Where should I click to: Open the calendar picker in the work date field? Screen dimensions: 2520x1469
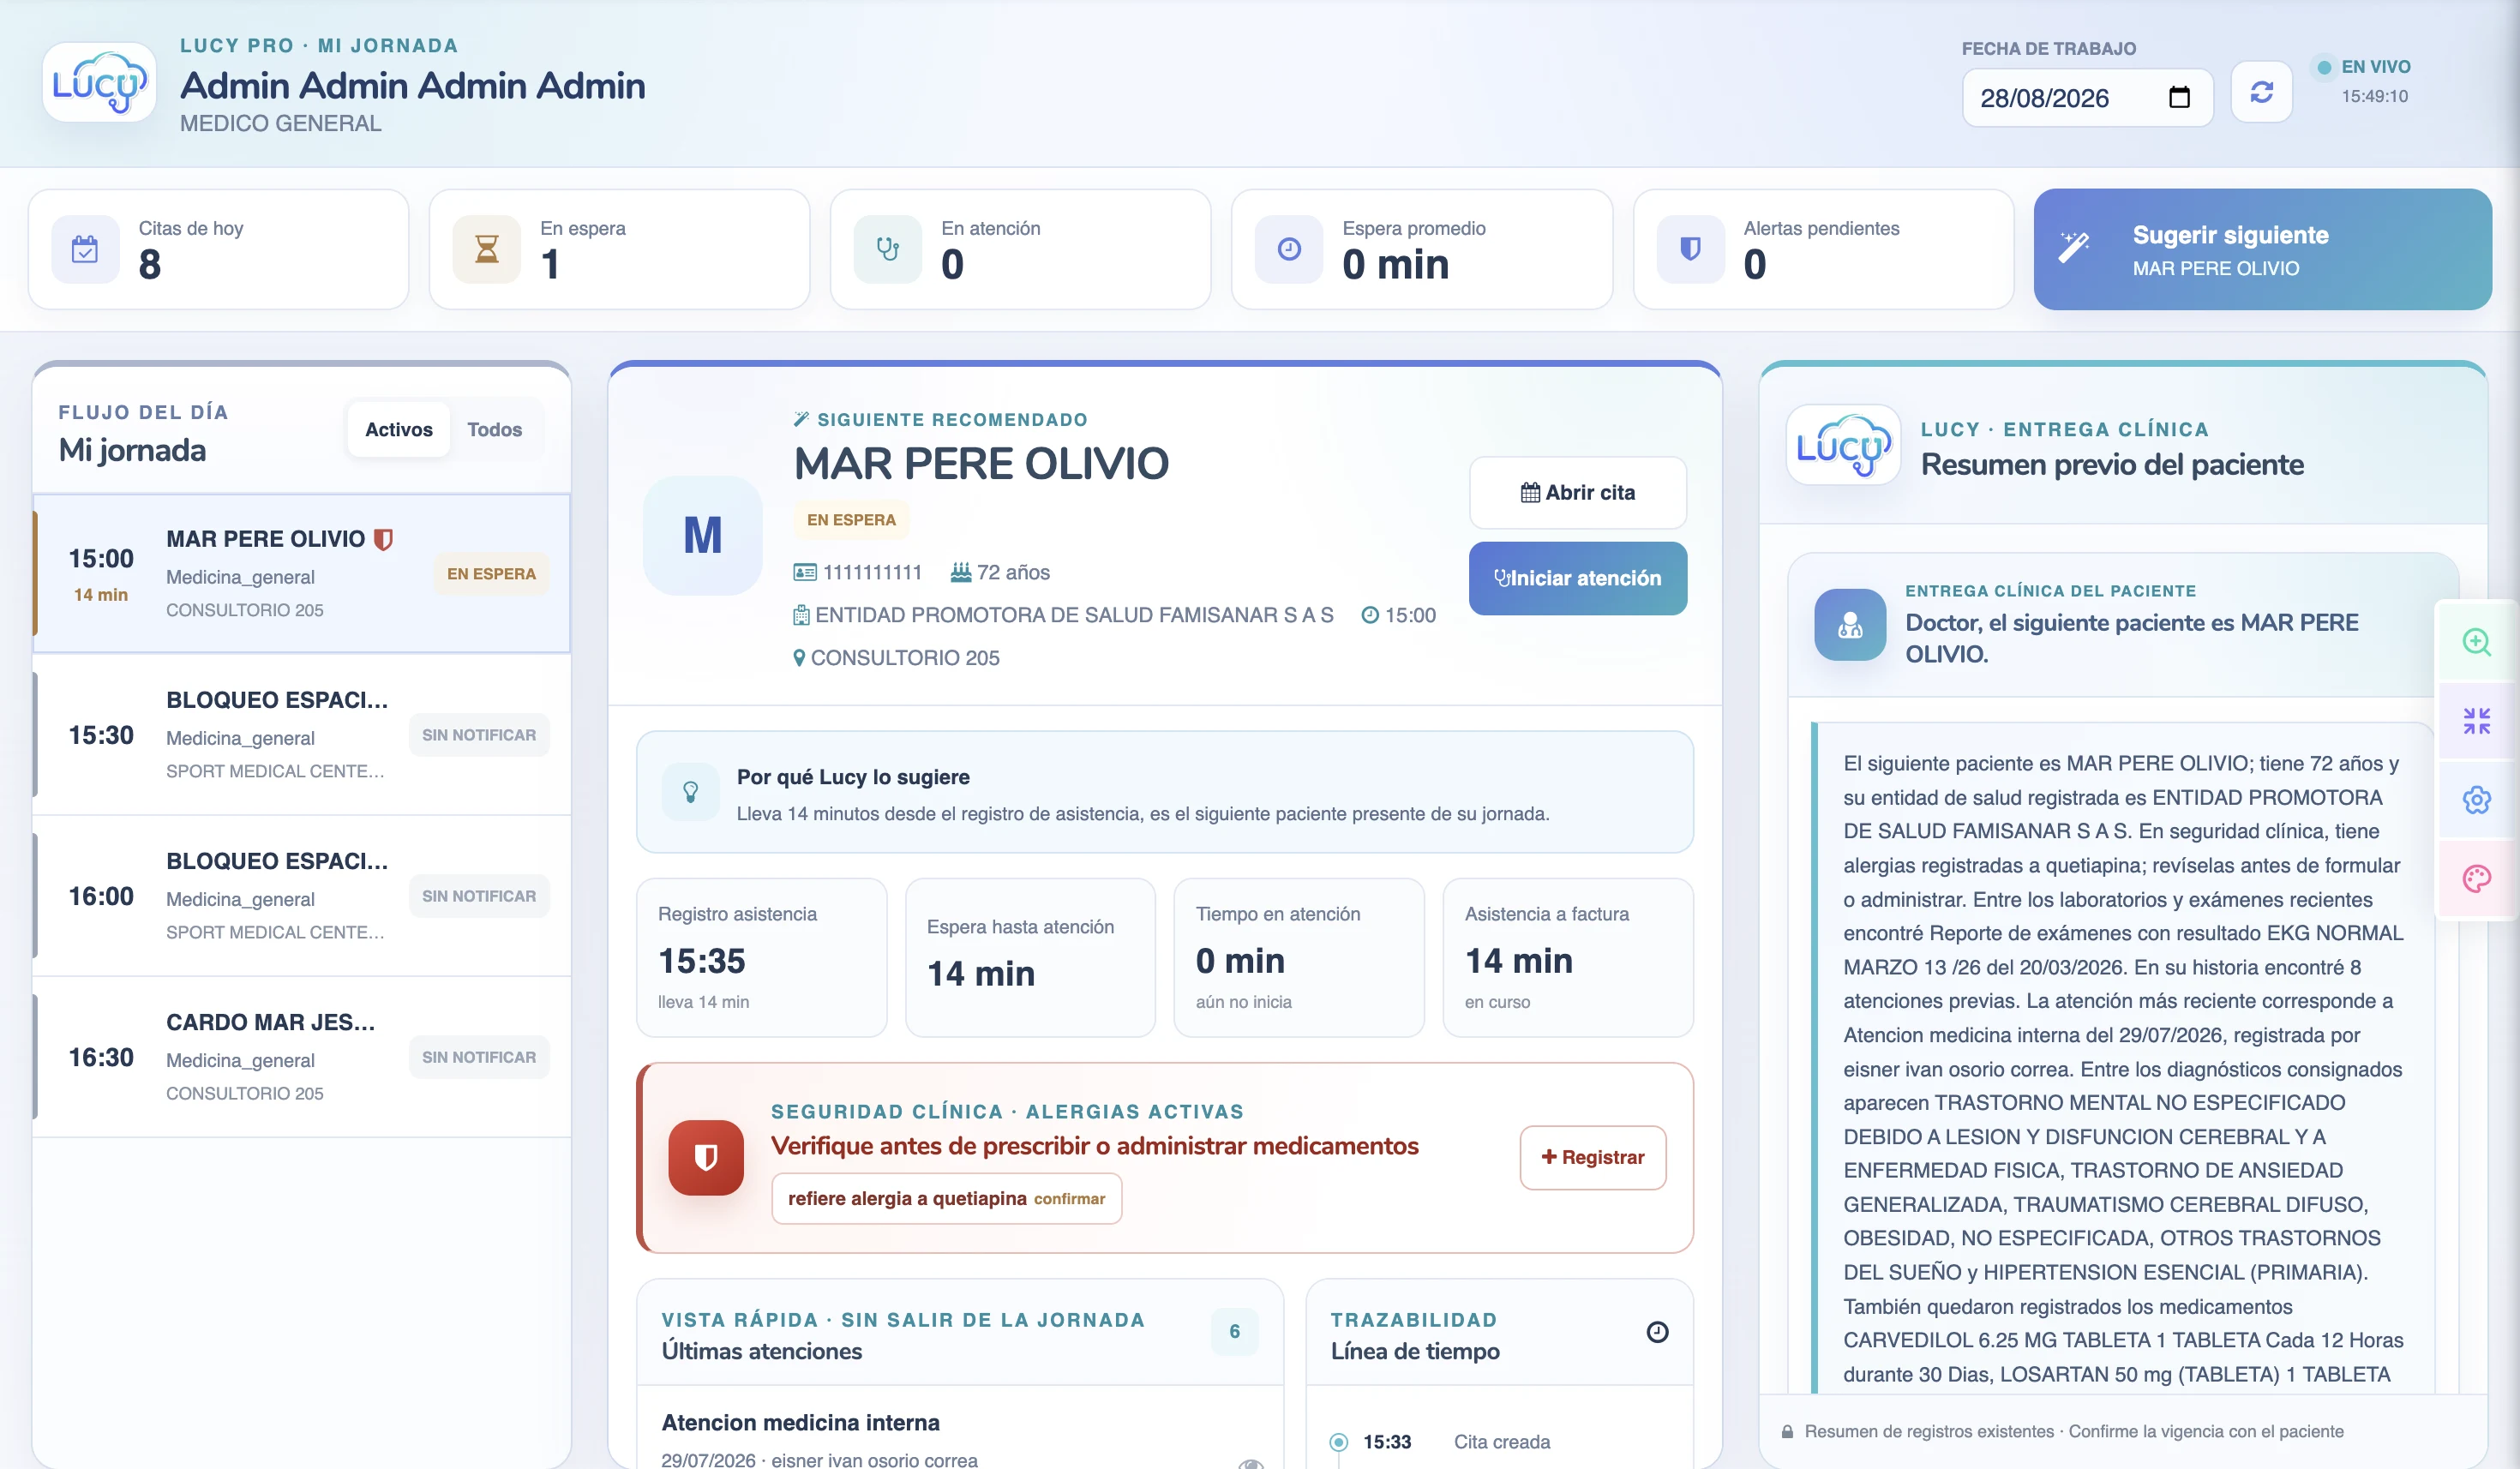point(2179,97)
